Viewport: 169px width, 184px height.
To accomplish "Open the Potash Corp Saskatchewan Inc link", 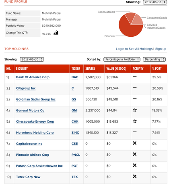I will [x=39, y=166].
